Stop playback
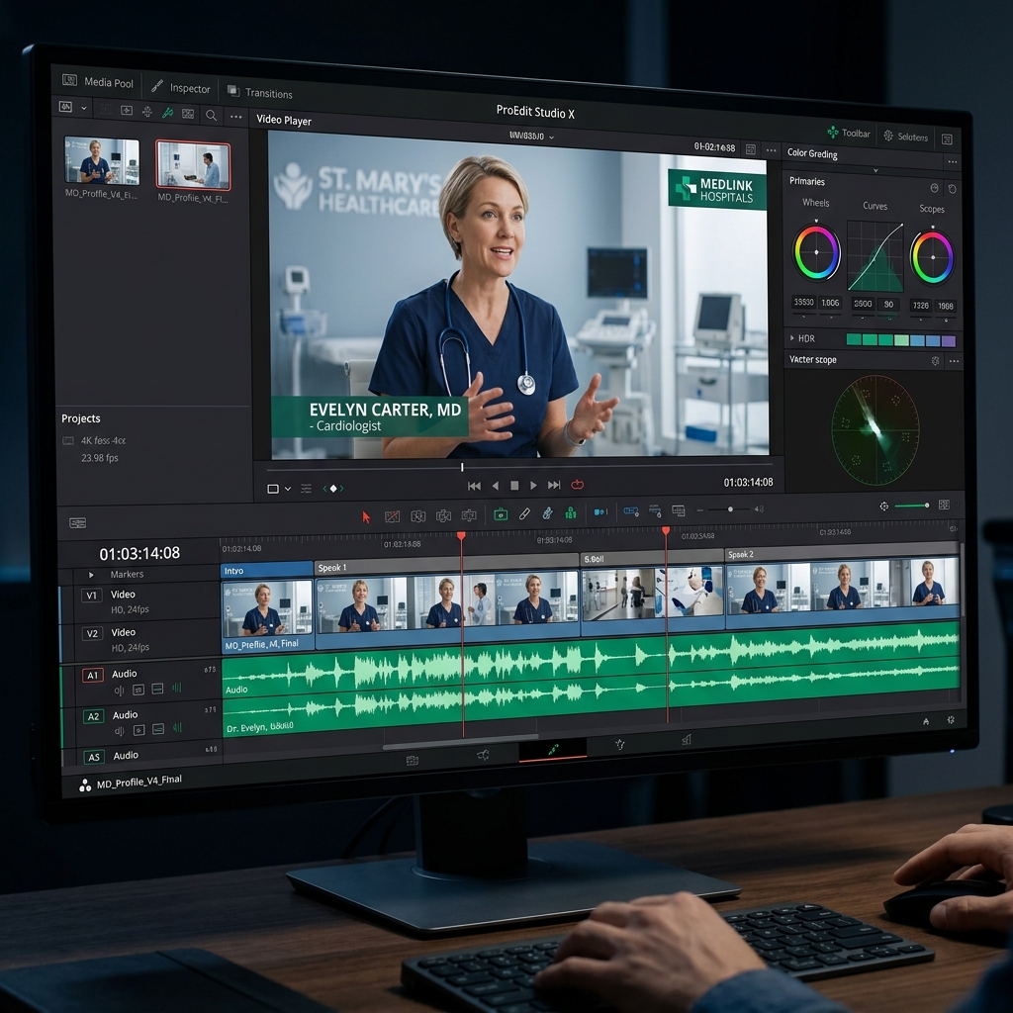Viewport: 1013px width, 1013px height. [x=514, y=485]
